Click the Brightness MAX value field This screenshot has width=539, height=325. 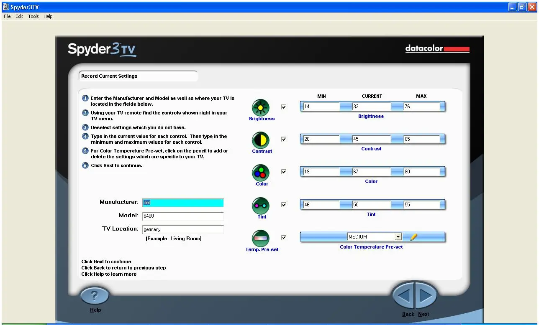point(421,107)
